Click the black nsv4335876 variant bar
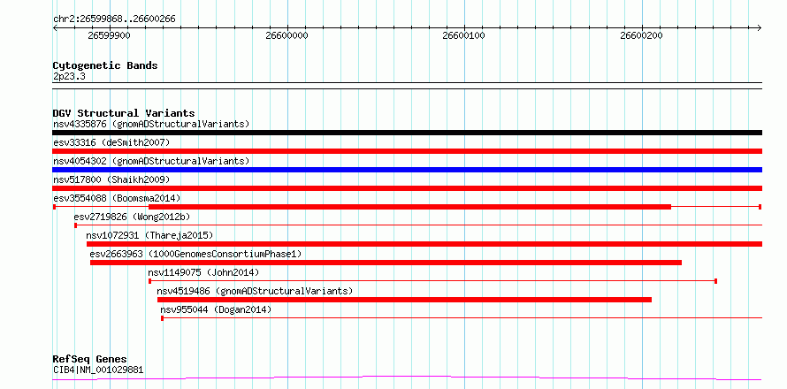 pyautogui.click(x=407, y=133)
